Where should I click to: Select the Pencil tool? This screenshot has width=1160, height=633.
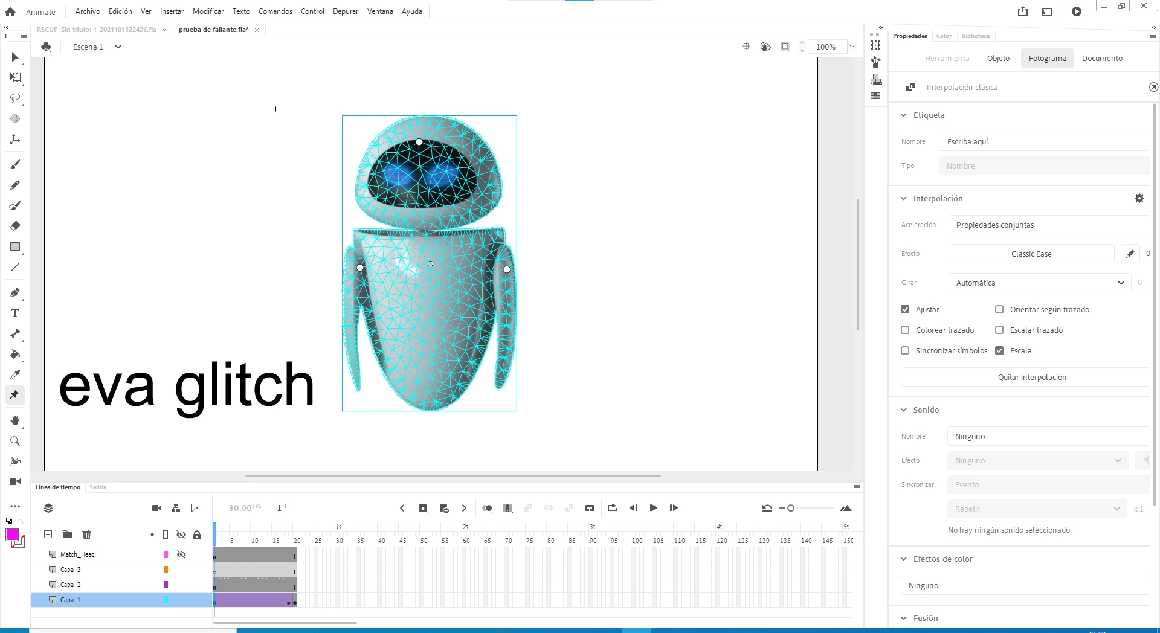(x=15, y=185)
